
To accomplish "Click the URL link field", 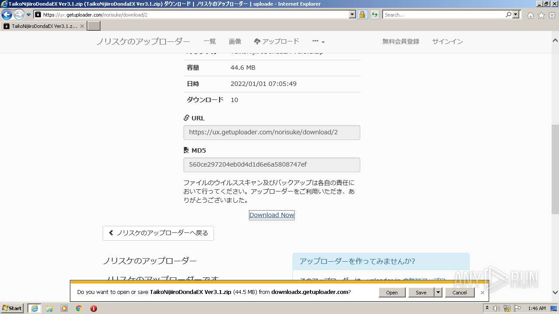I will [272, 132].
